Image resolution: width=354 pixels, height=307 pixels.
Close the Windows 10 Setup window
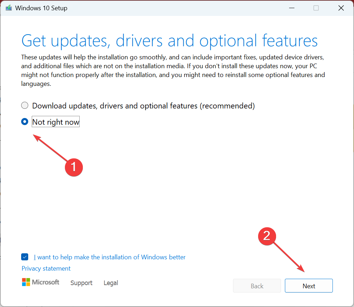341,8
